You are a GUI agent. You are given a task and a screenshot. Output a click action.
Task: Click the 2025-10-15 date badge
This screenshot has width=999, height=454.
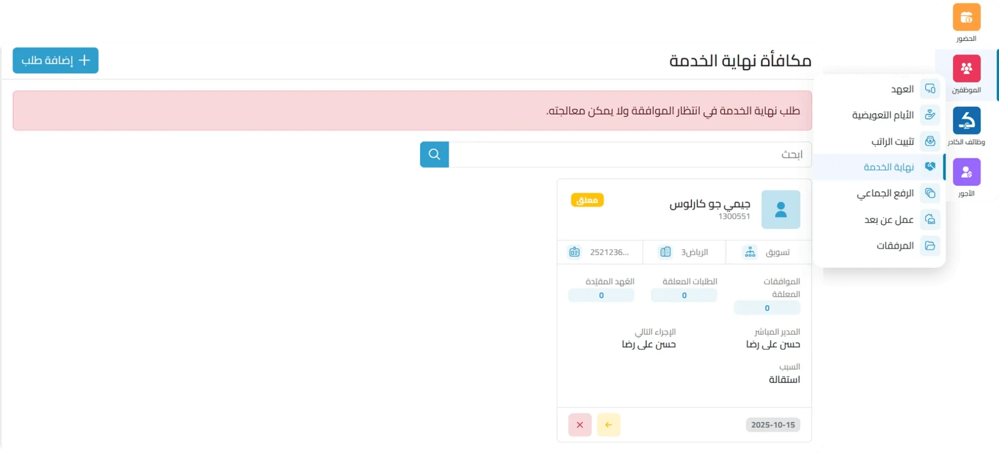pos(773,425)
